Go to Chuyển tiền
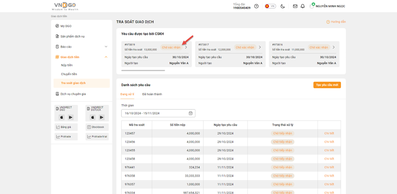Viewport: 397px width, 194px height. 69,74
